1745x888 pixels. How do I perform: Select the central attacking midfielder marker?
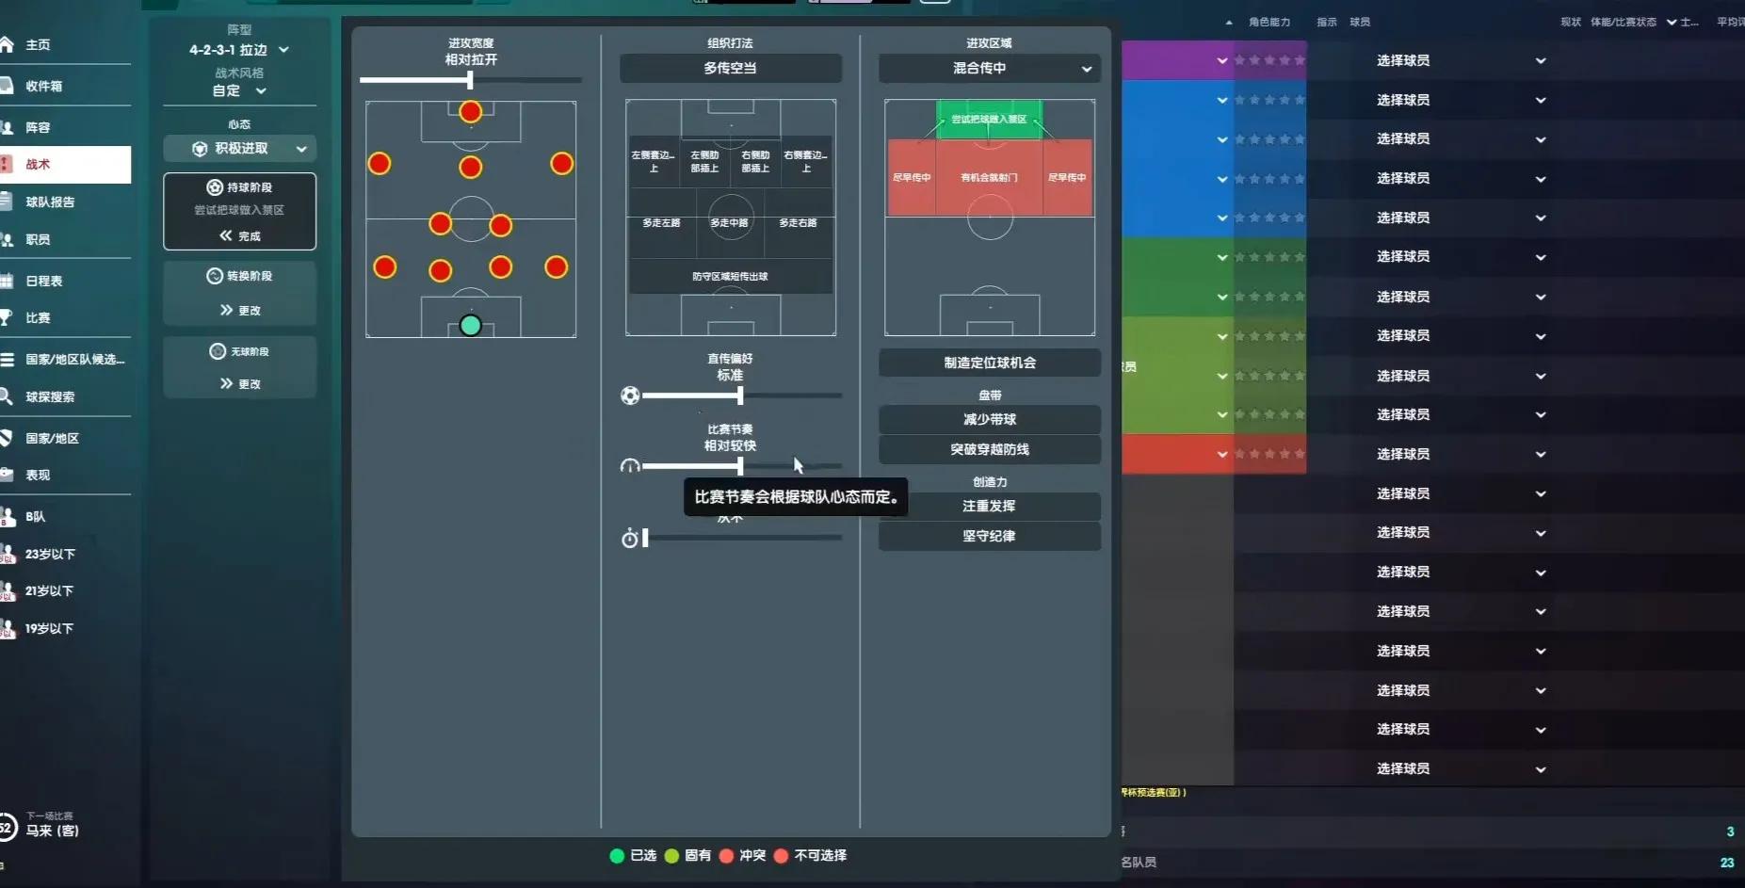coord(471,168)
